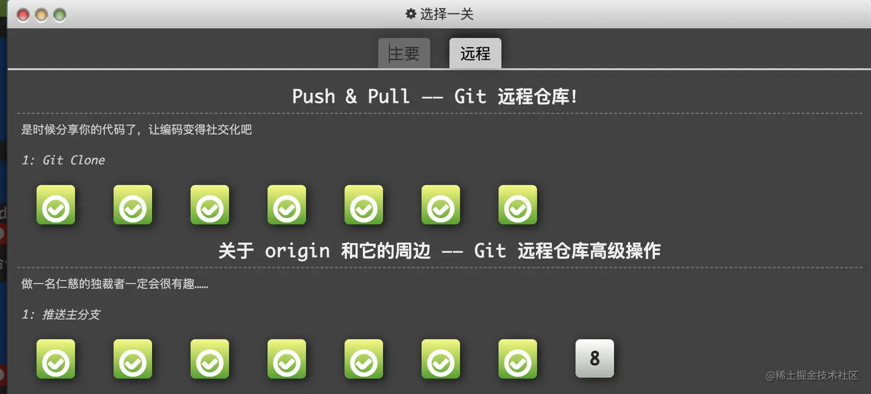Open the fifth Push & Pull level

(x=364, y=205)
